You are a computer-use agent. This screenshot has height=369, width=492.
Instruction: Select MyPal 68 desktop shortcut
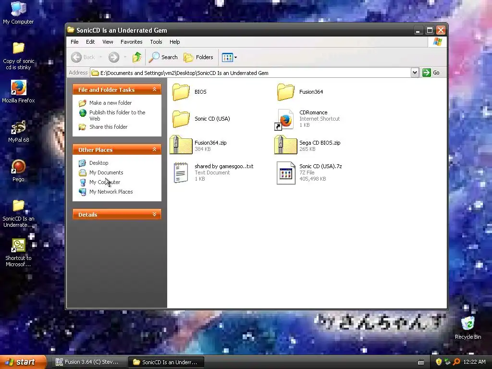19,131
